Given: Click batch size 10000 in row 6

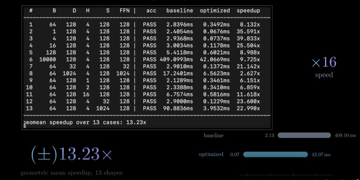Looking at the screenshot, I should point(47,59).
